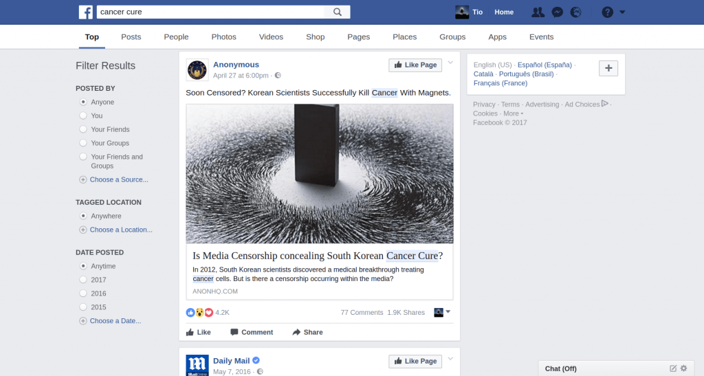Switch to the Groups tab
The width and height of the screenshot is (704, 376).
(452, 37)
